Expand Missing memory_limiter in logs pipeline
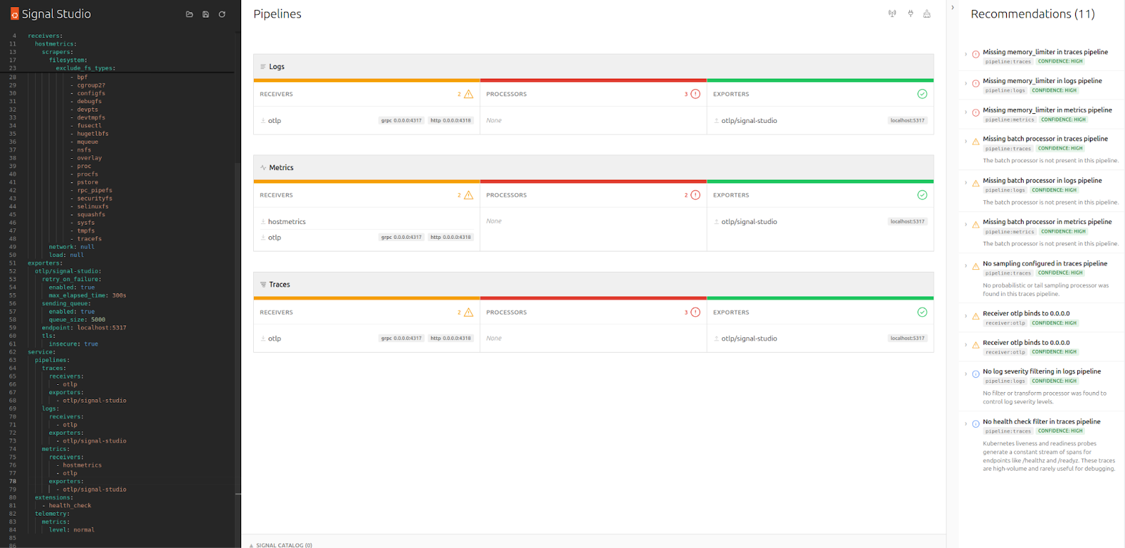 [966, 83]
